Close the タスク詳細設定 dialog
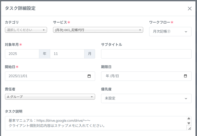Image resolution: width=197 pixels, height=136 pixels. (x=190, y=9)
